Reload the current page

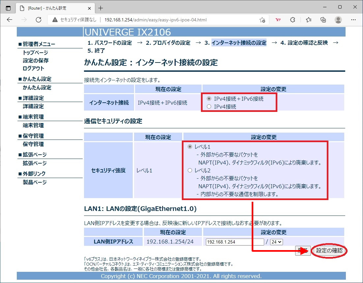(39, 20)
